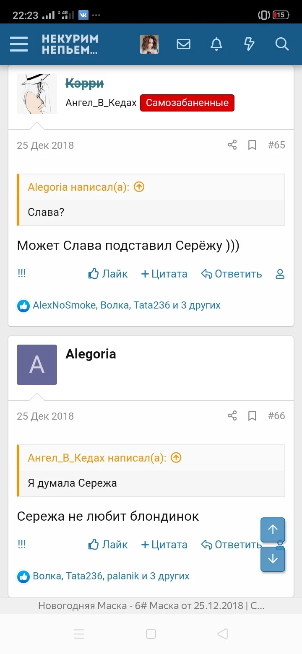Viewport: 302px width, 654px height.
Task: Open the hamburger navigation menu
Action: 18,44
